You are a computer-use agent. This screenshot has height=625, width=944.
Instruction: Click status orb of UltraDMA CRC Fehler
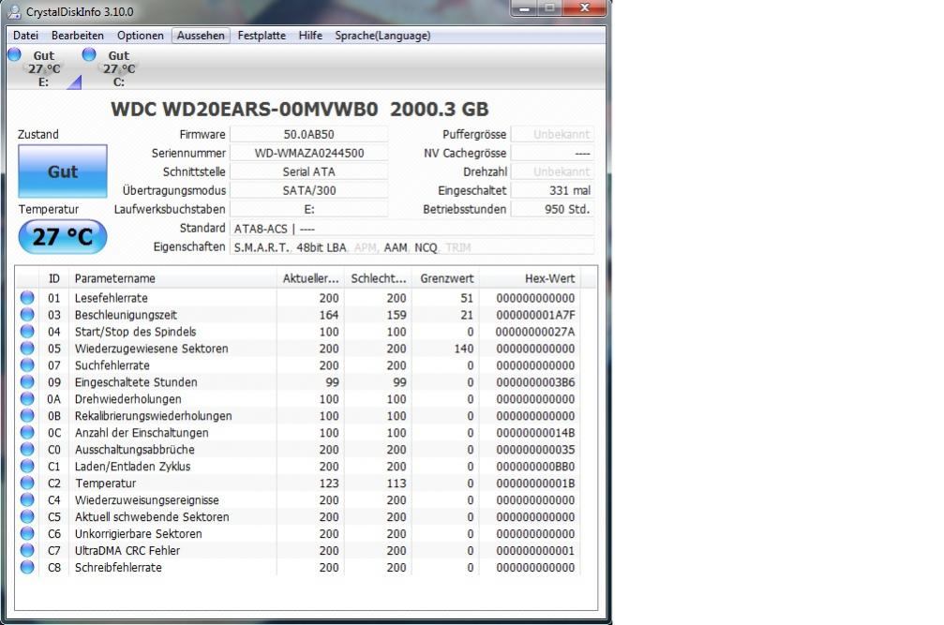[x=27, y=550]
